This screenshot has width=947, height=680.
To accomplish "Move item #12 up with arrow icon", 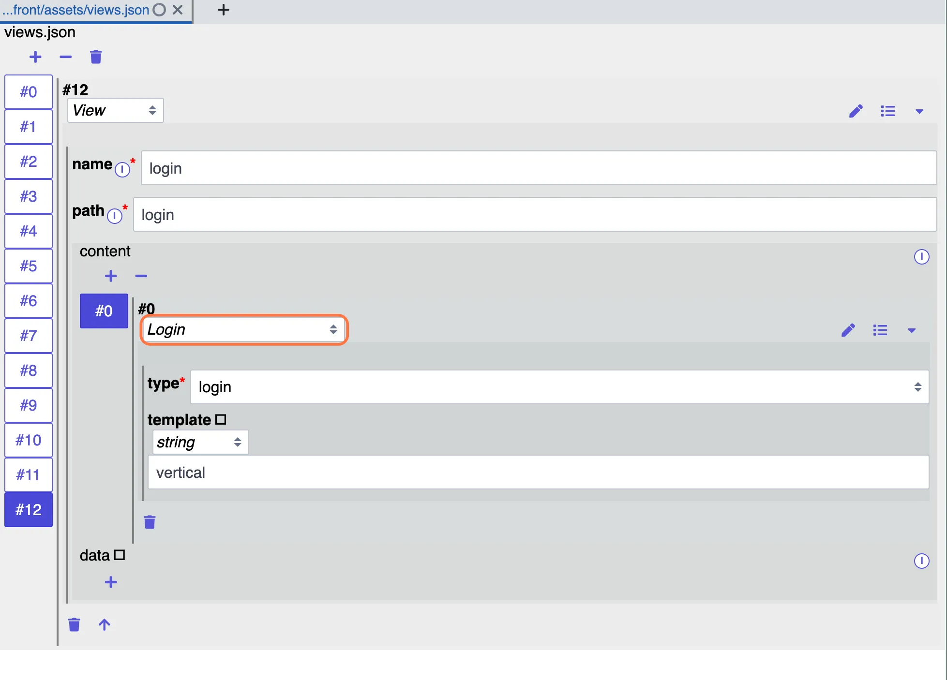I will [105, 625].
